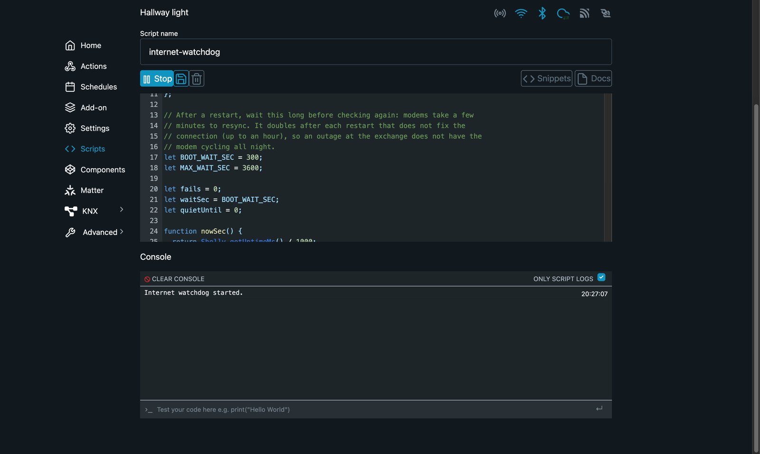
Task: Click the Settings gear icon
Action: pyautogui.click(x=70, y=128)
